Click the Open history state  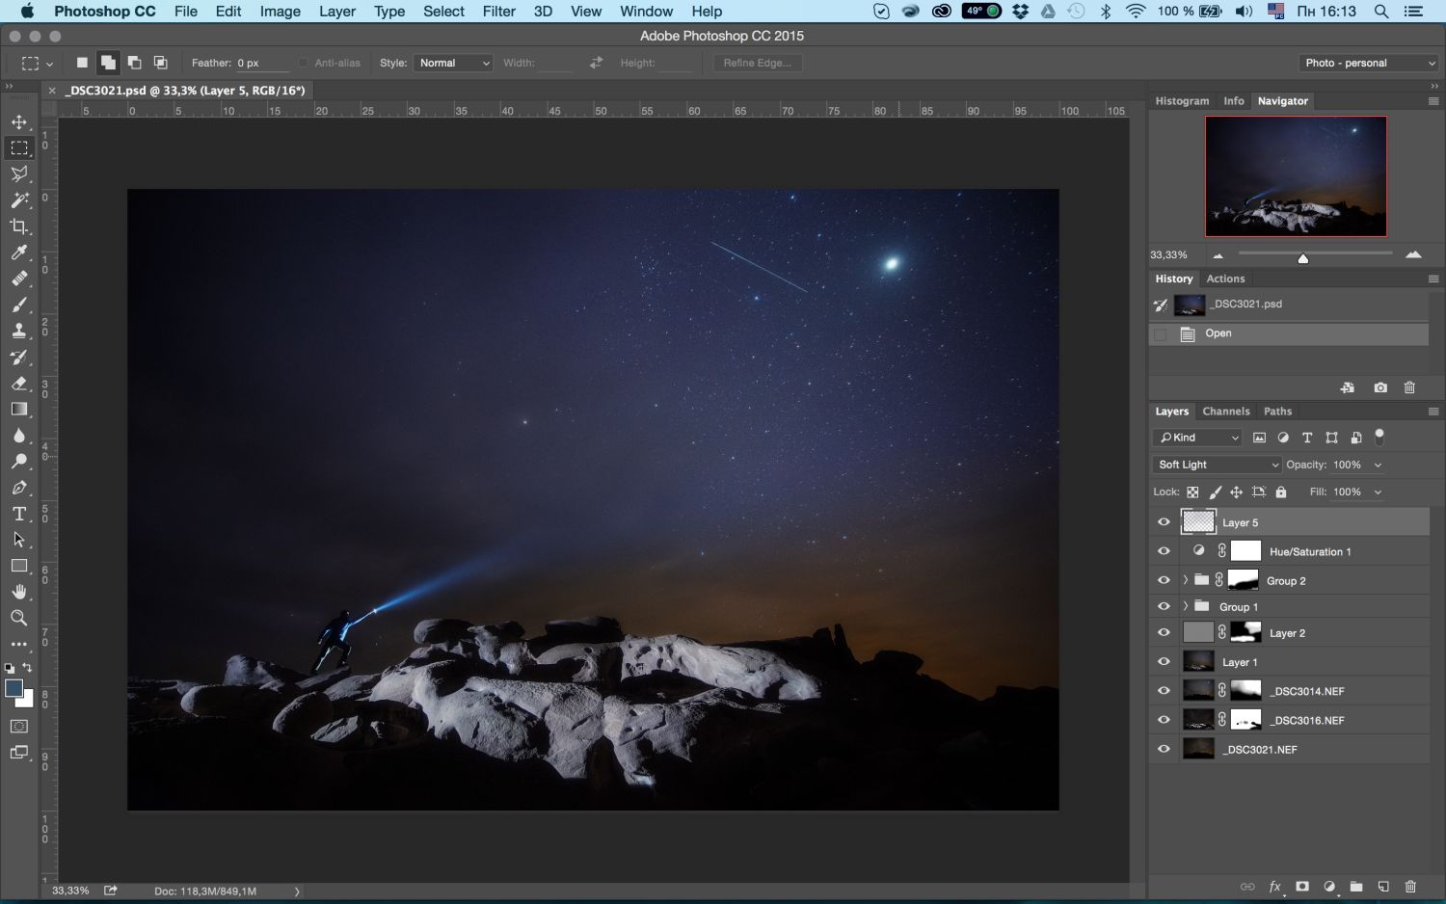pos(1218,333)
